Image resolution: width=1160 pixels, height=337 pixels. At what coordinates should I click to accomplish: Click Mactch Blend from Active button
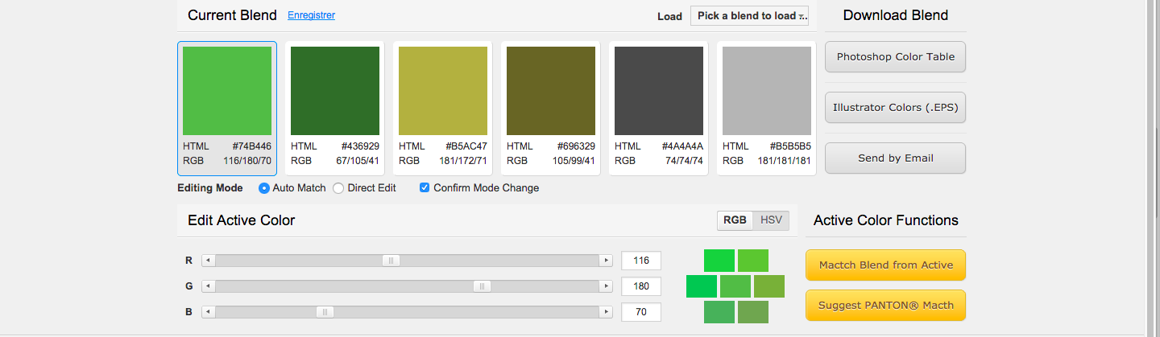coord(886,265)
